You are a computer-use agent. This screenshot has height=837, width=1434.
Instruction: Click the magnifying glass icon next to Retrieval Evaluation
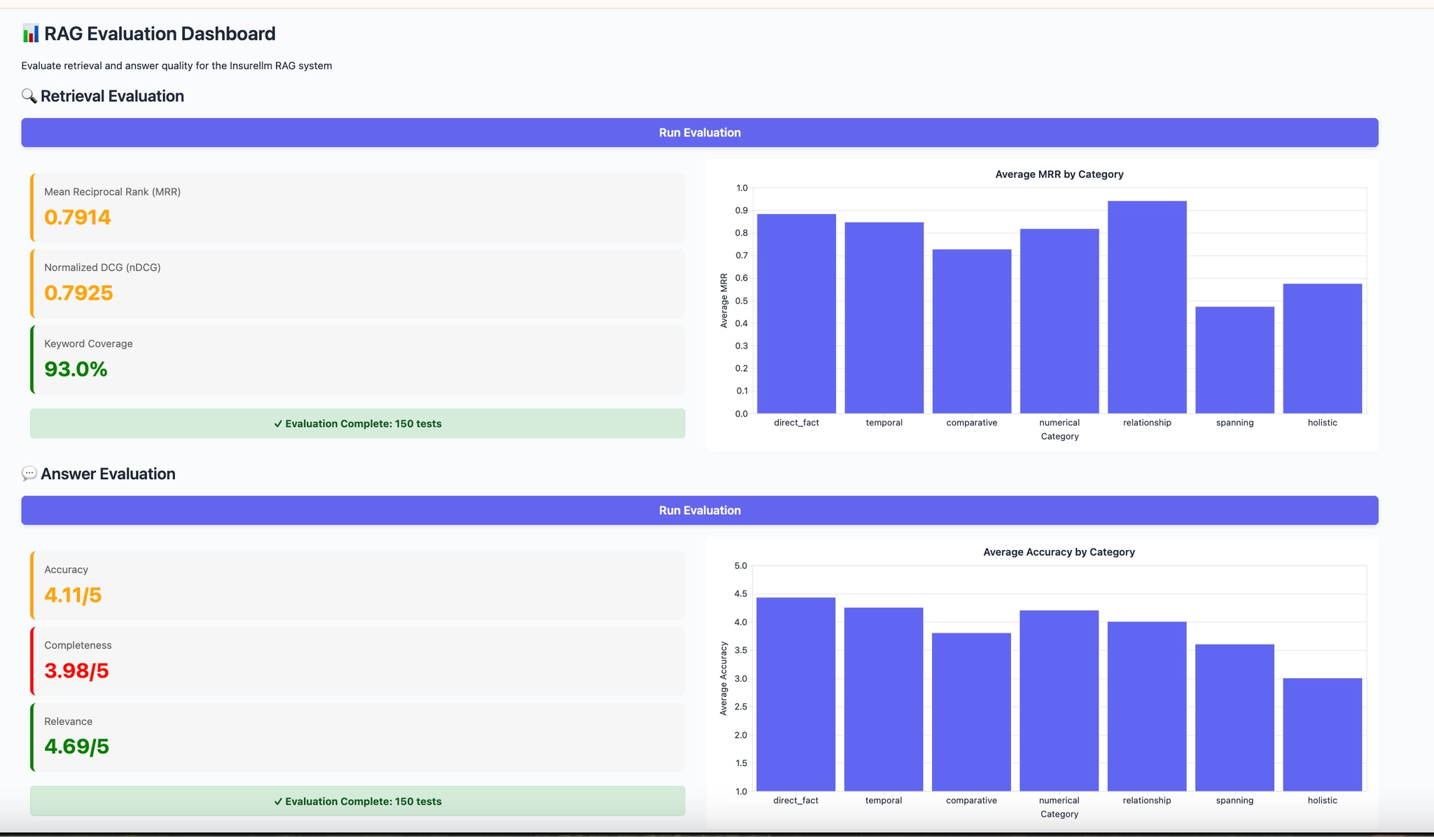click(29, 96)
